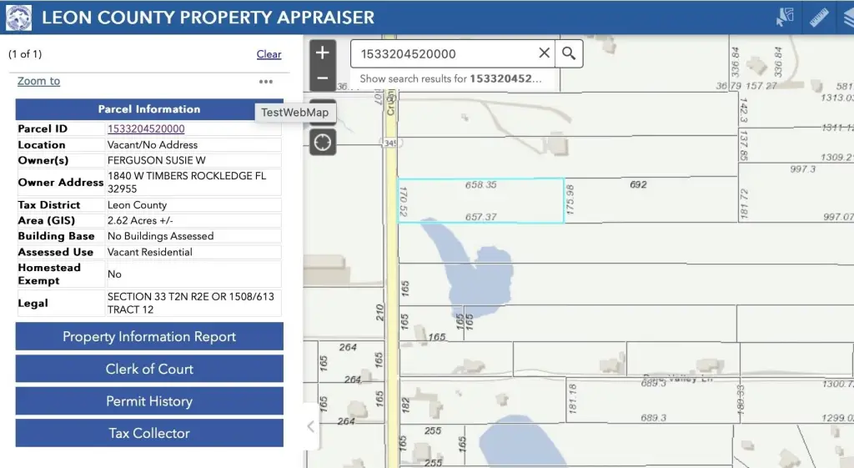Click inside the parcel search field
This screenshot has height=468, width=854.
[442, 53]
